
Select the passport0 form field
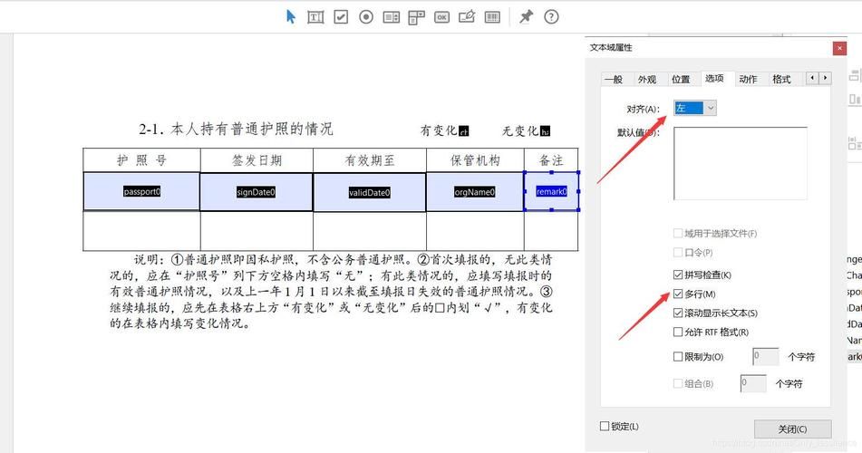pos(141,191)
